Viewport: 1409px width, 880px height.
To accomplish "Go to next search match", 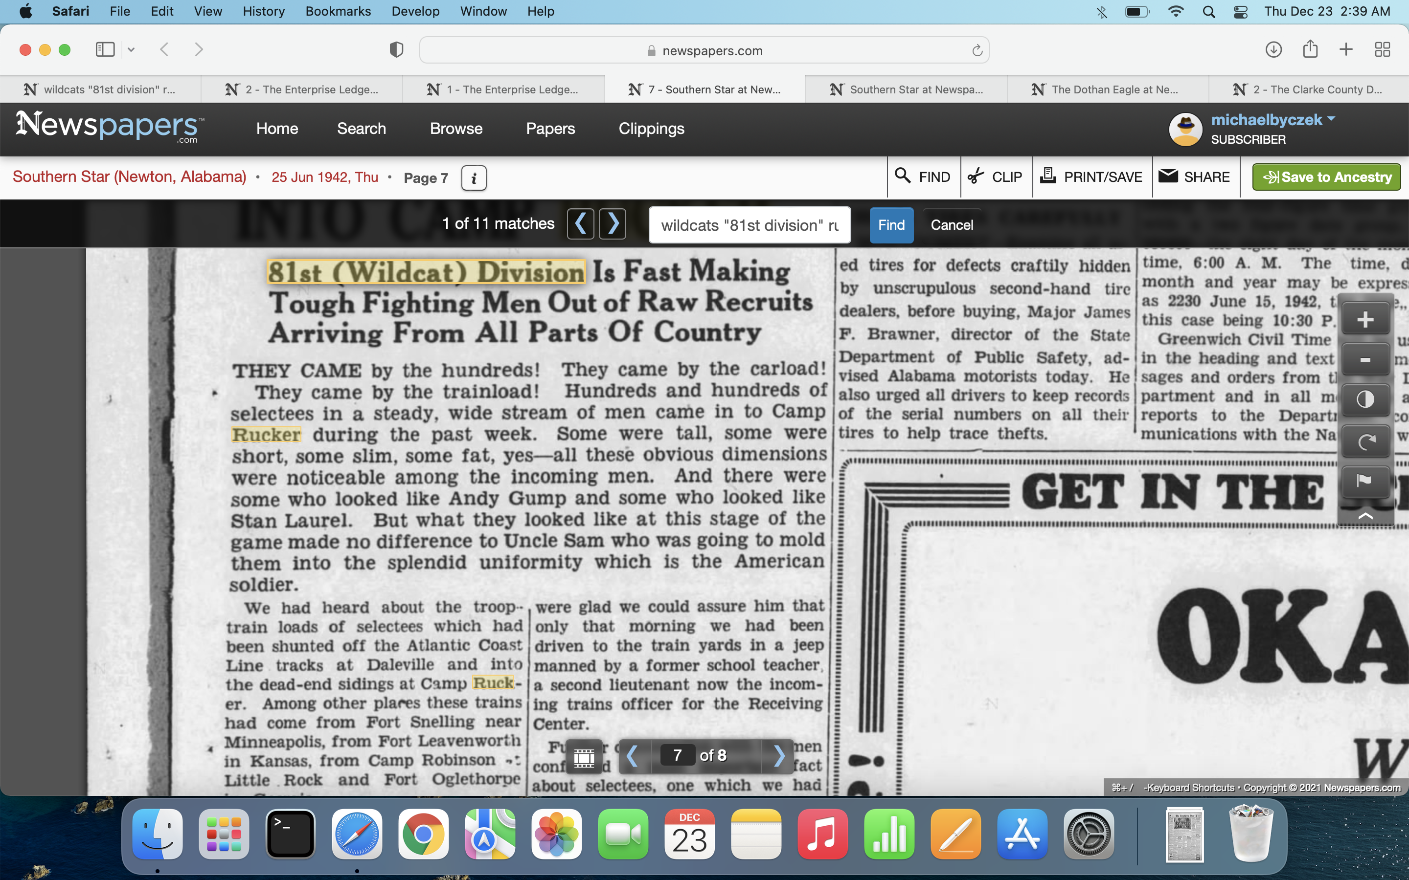I will (613, 224).
